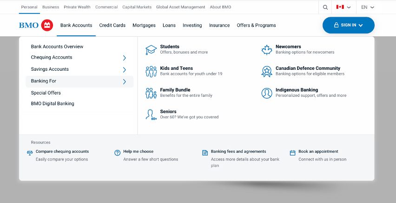The width and height of the screenshot is (396, 203).
Task: Expand Savings Accounts submenu arrow
Action: [x=124, y=70]
